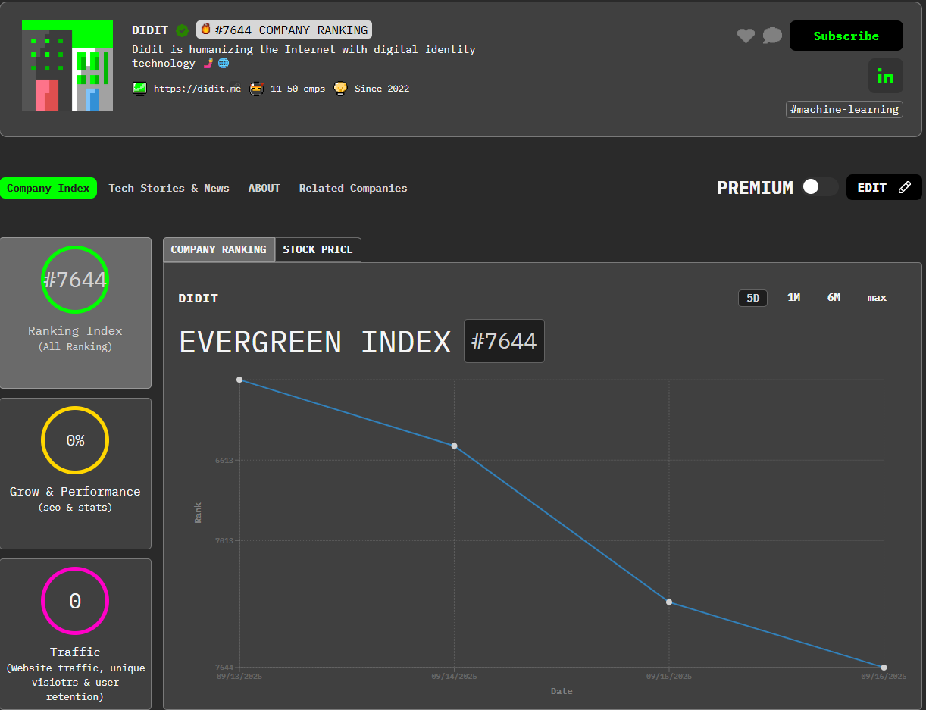Switch to the STOCK PRICE tab
This screenshot has width=926, height=710.
318,249
